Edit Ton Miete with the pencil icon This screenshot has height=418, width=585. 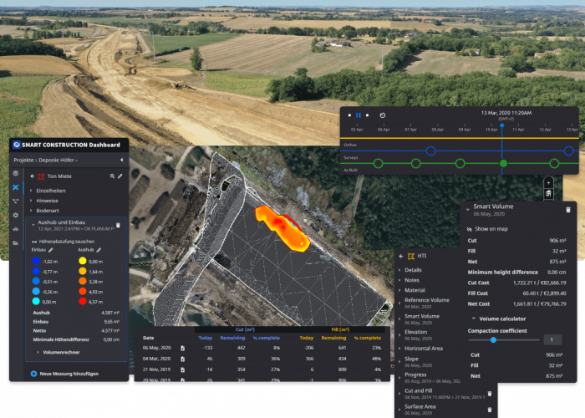click(x=120, y=176)
